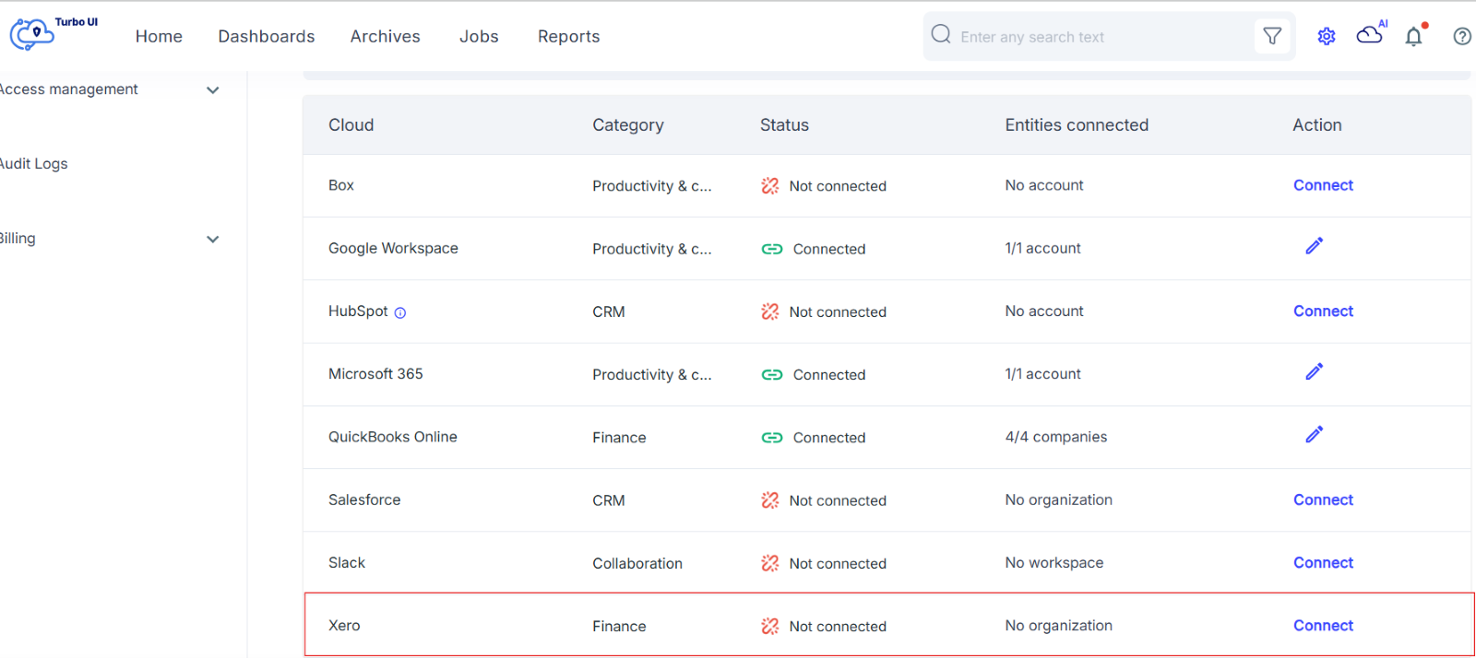Connect the Slack cloud
Viewport: 1476px width, 658px height.
coord(1323,562)
